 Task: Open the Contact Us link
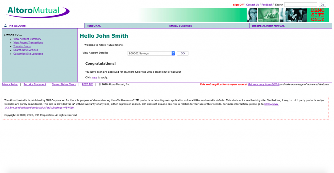[x=252, y=5]
